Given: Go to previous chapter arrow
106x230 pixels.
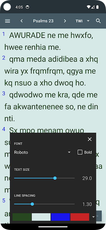Looking at the screenshot, I should (x=22, y=21).
